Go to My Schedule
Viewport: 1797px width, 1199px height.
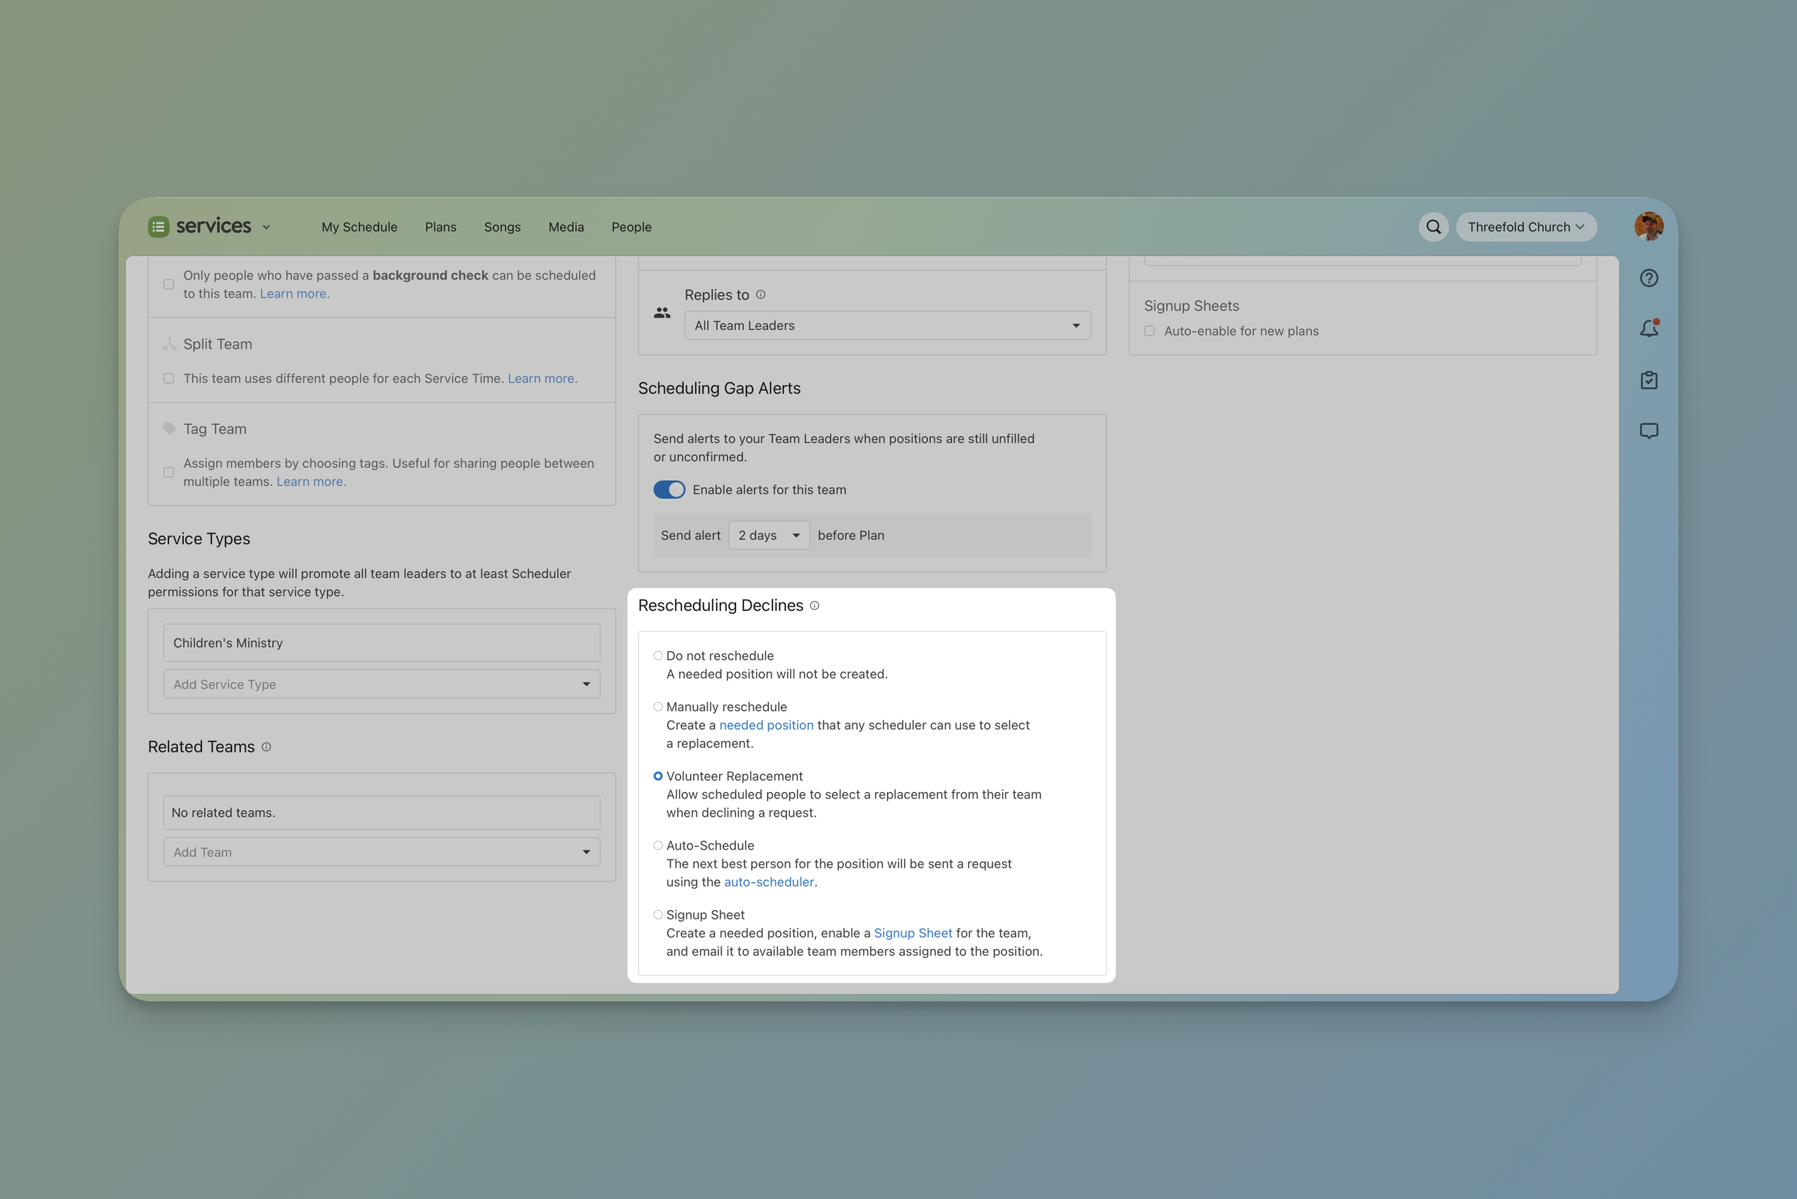[359, 227]
